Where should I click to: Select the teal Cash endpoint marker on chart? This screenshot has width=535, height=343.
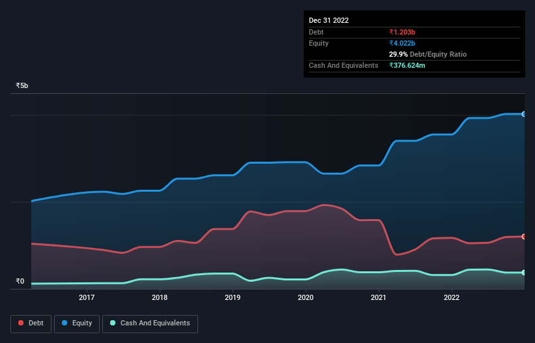[524, 273]
